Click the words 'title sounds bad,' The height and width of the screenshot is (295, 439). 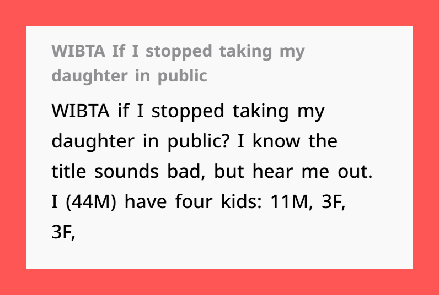(126, 171)
